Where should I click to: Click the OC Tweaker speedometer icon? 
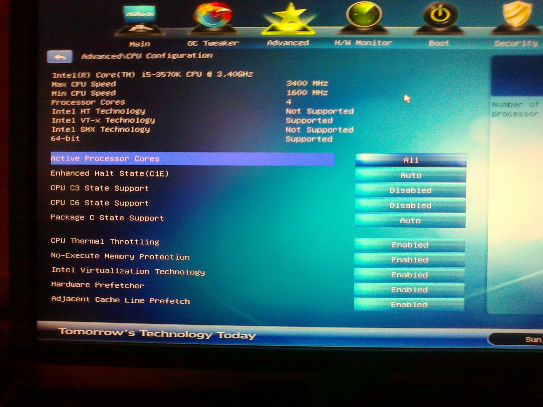pyautogui.click(x=213, y=17)
